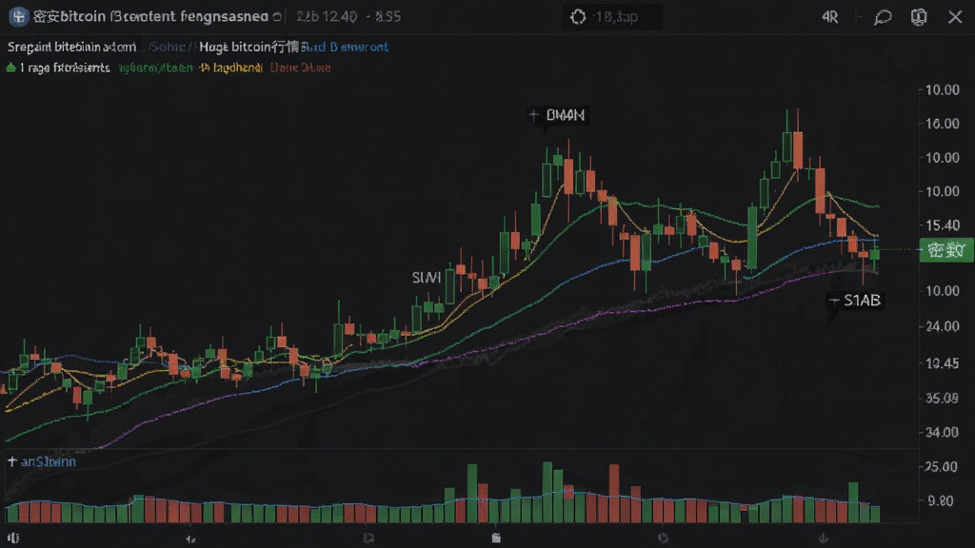Click the 15.40 value on the price axis
The image size is (975, 548).
pos(942,225)
